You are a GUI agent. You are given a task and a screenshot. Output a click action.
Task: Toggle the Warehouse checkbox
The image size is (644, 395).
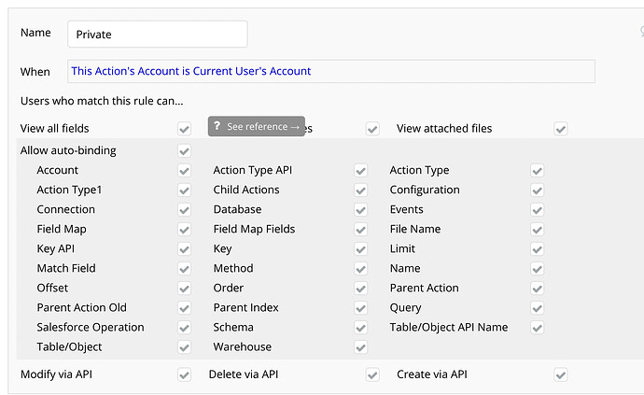click(360, 347)
